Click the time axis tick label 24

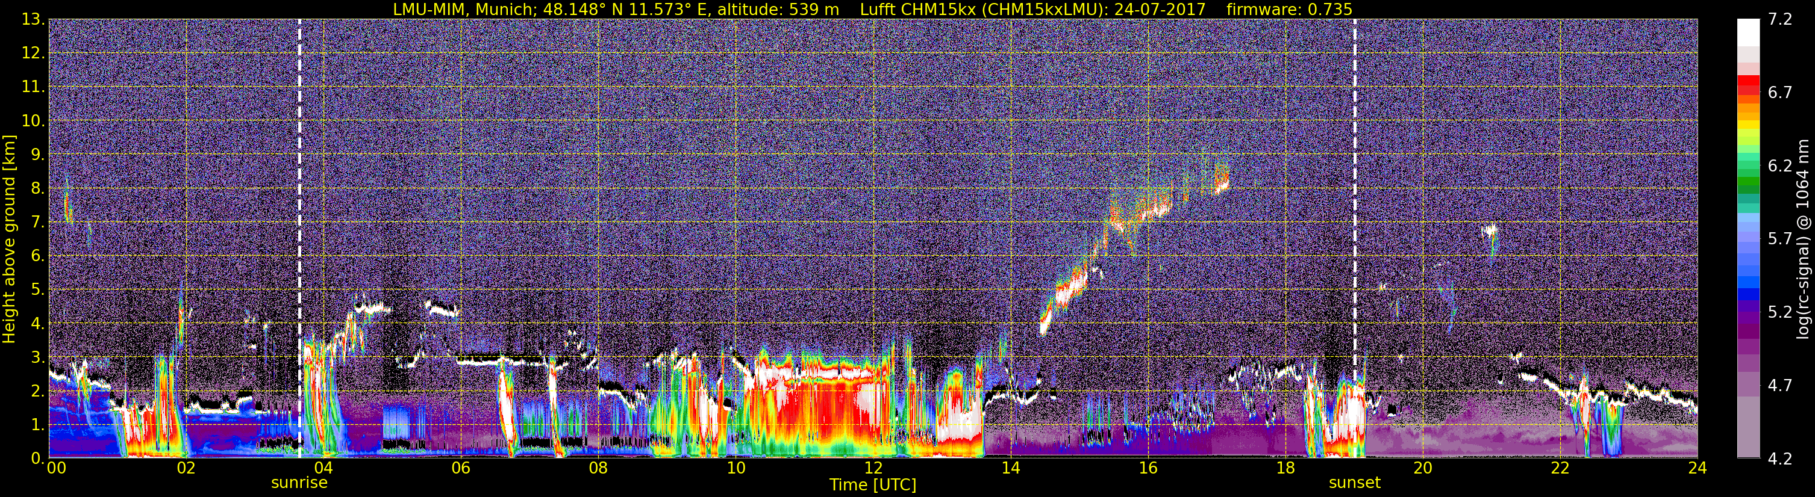point(1698,468)
